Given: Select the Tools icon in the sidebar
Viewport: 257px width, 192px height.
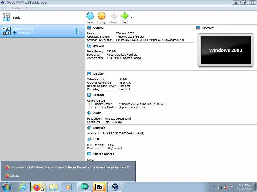Looking at the screenshot, I should (x=7, y=17).
